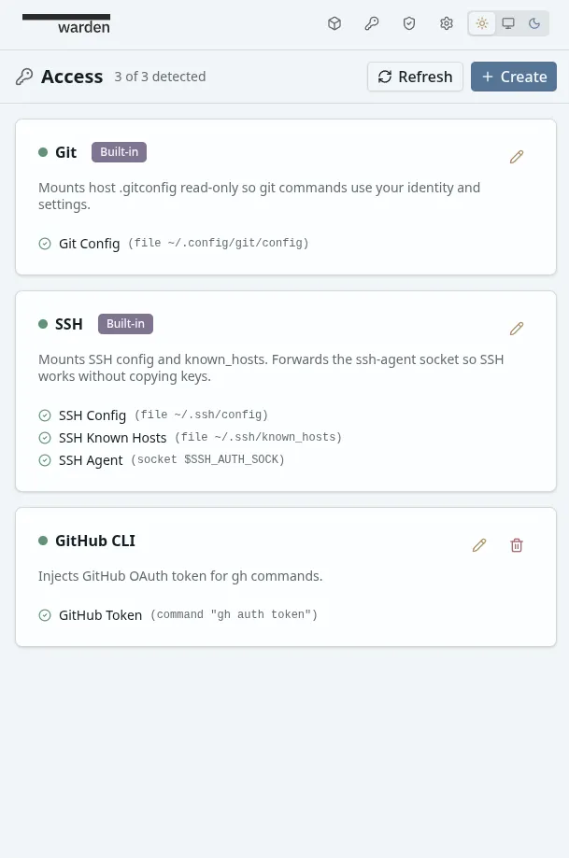Viewport: 569px width, 858px height.
Task: Switch to dark theme
Action: click(x=534, y=23)
